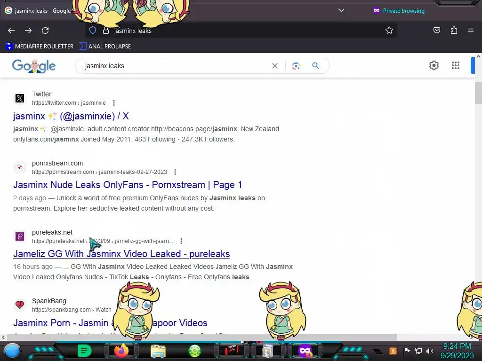Open the list of all tabs

coord(341,10)
